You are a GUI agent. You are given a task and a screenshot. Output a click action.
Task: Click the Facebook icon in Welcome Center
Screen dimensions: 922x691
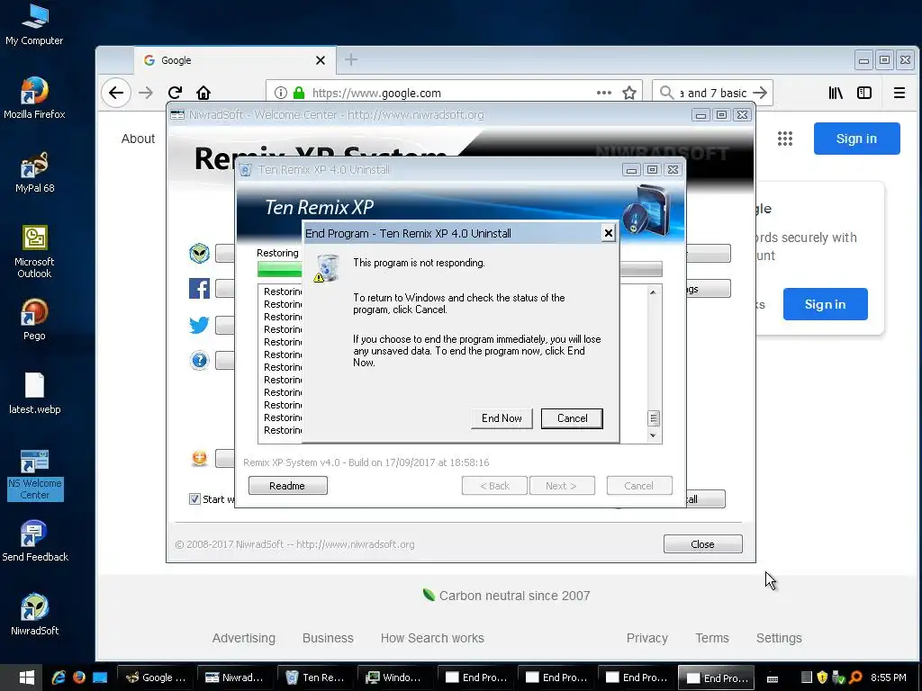pos(199,289)
